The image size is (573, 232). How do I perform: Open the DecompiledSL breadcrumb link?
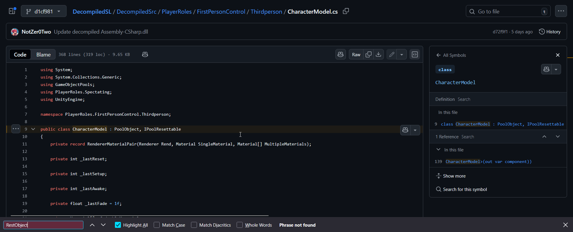tap(92, 12)
